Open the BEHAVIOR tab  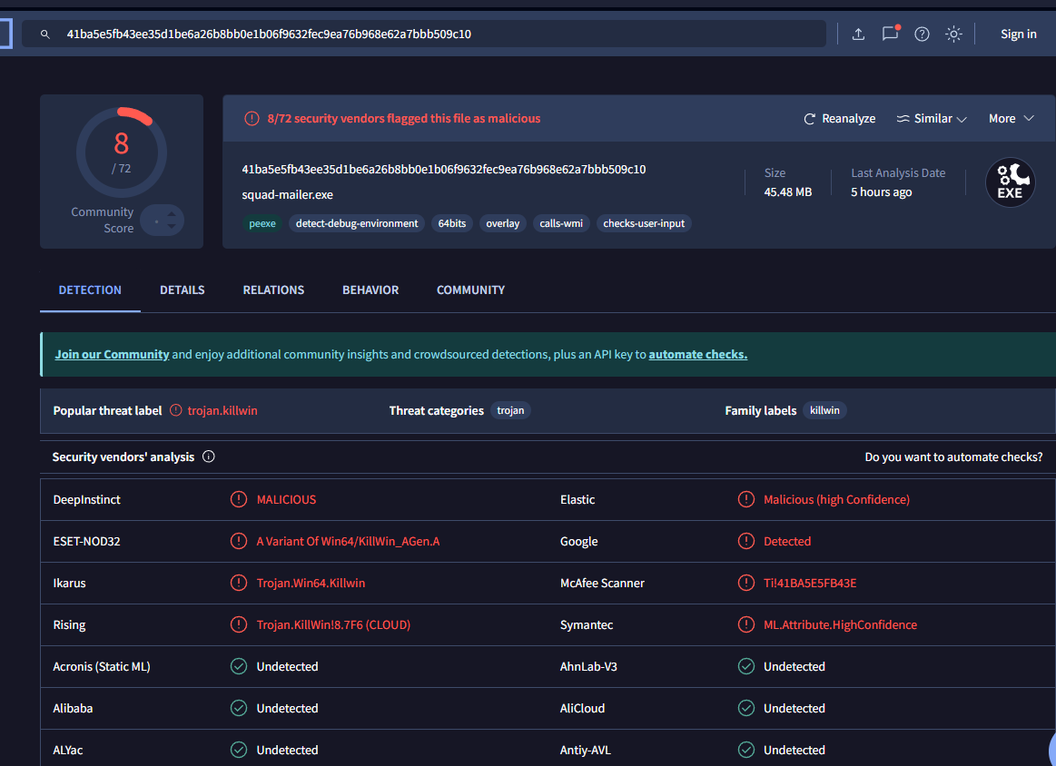[x=370, y=290]
